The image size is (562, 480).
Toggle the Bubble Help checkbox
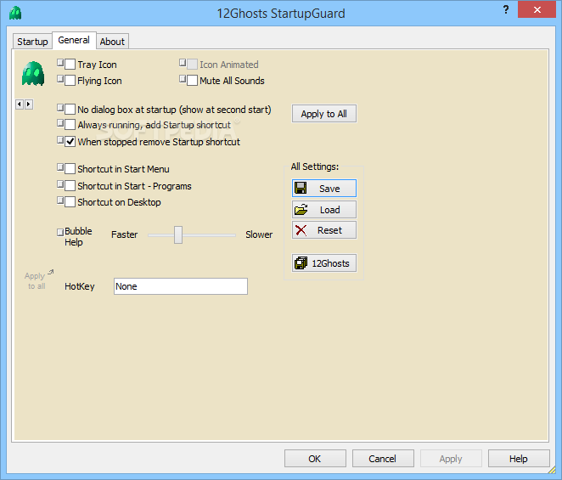[x=60, y=233]
